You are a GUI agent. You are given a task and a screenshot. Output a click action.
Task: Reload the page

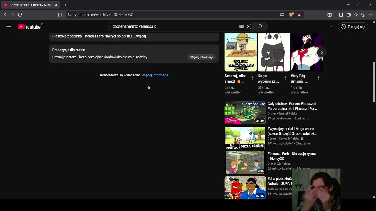tap(20, 15)
